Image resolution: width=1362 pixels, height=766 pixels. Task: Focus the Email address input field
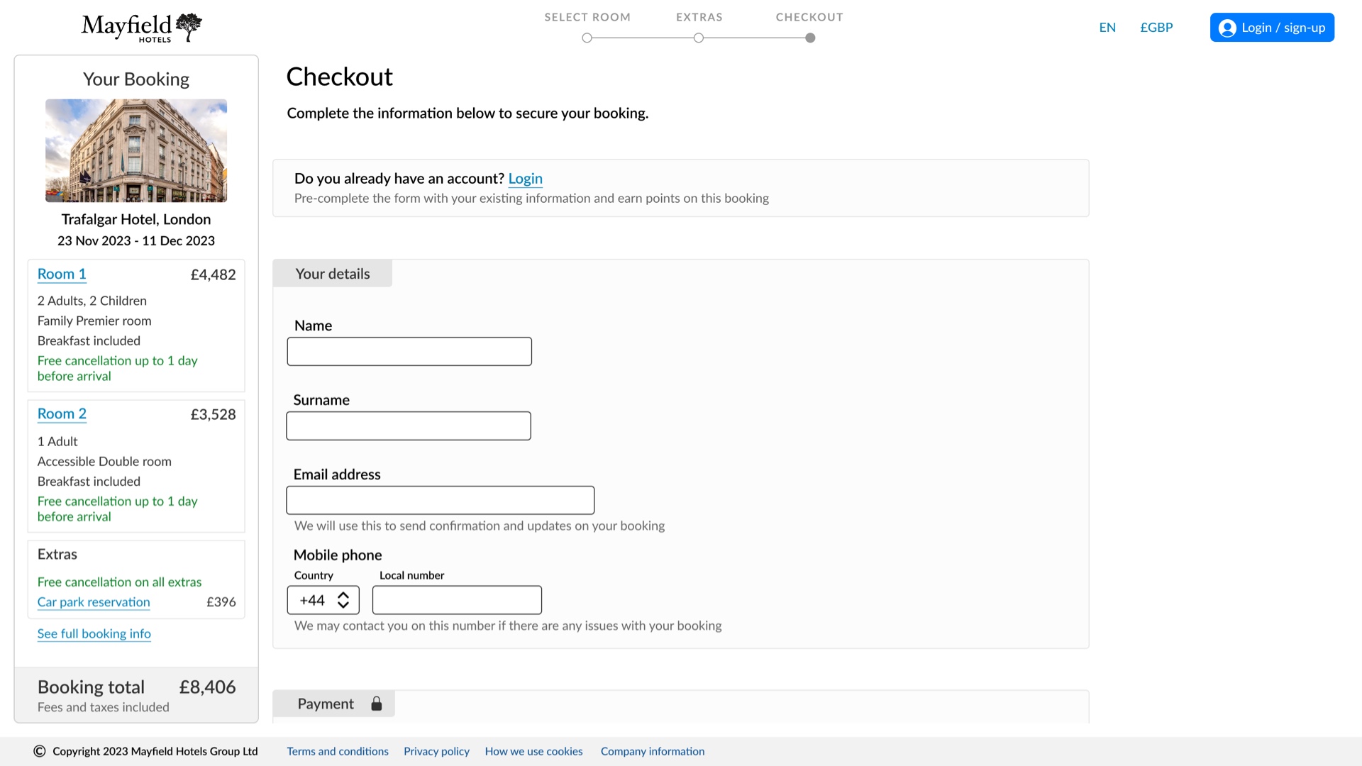pos(440,500)
